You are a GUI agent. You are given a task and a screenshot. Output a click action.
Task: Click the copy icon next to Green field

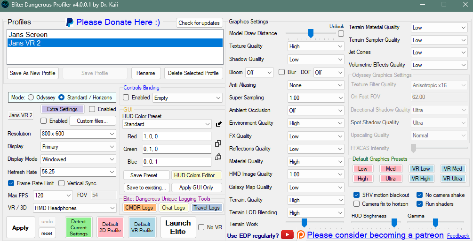click(x=218, y=143)
